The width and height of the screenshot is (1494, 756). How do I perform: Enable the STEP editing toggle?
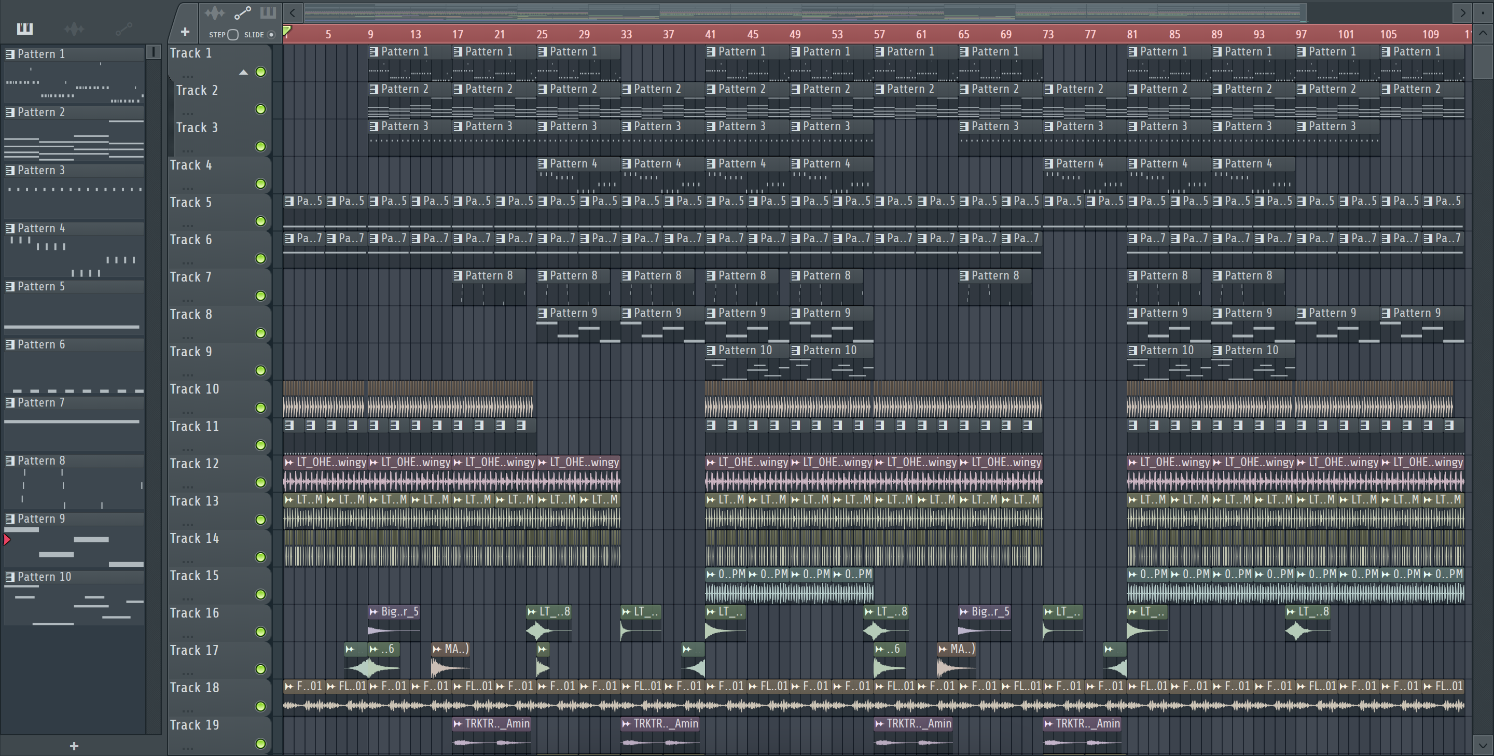pyautogui.click(x=232, y=35)
